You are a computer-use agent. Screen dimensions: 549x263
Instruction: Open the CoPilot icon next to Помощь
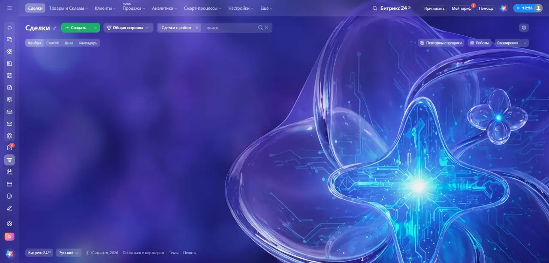[x=504, y=8]
